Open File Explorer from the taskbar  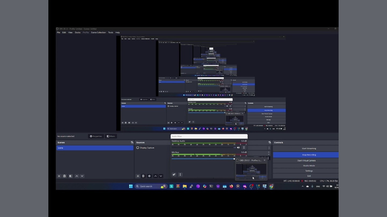point(185,186)
